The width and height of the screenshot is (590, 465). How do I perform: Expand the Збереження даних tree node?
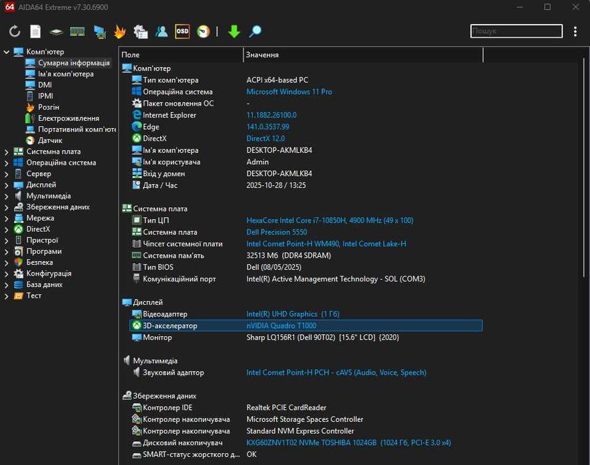tap(7, 207)
